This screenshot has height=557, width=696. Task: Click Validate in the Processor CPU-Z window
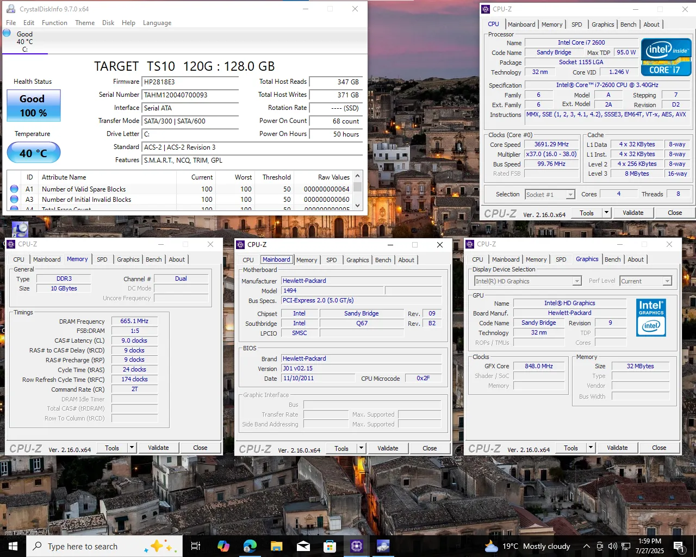[x=633, y=213]
